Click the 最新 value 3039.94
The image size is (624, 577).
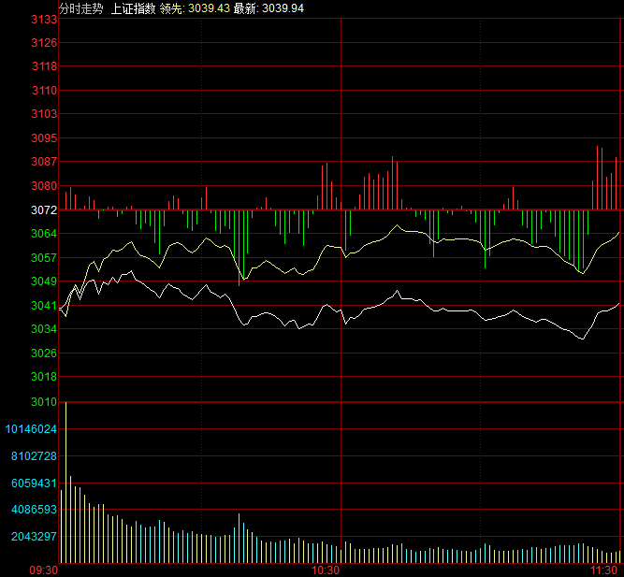282,8
